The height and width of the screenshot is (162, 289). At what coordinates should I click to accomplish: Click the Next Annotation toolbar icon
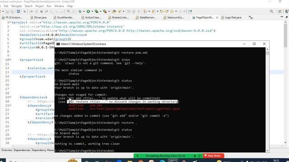tap(145, 11)
